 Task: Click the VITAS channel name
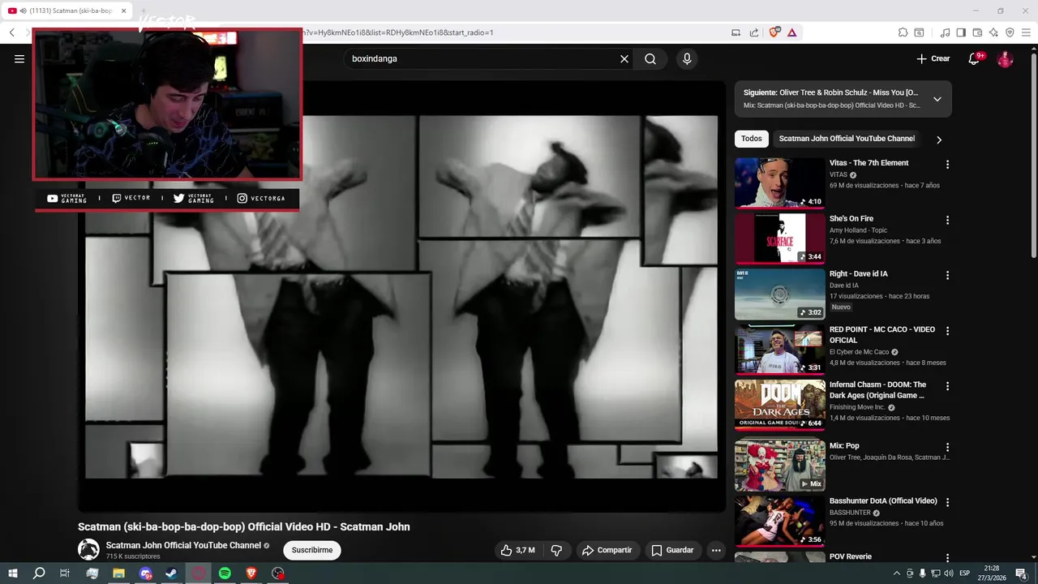point(838,174)
